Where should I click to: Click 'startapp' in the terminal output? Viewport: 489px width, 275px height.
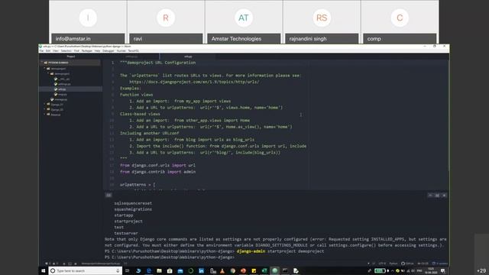tap(124, 215)
